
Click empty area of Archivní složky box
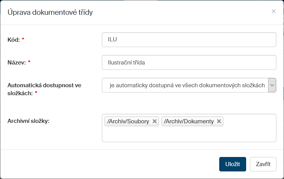tap(189, 135)
